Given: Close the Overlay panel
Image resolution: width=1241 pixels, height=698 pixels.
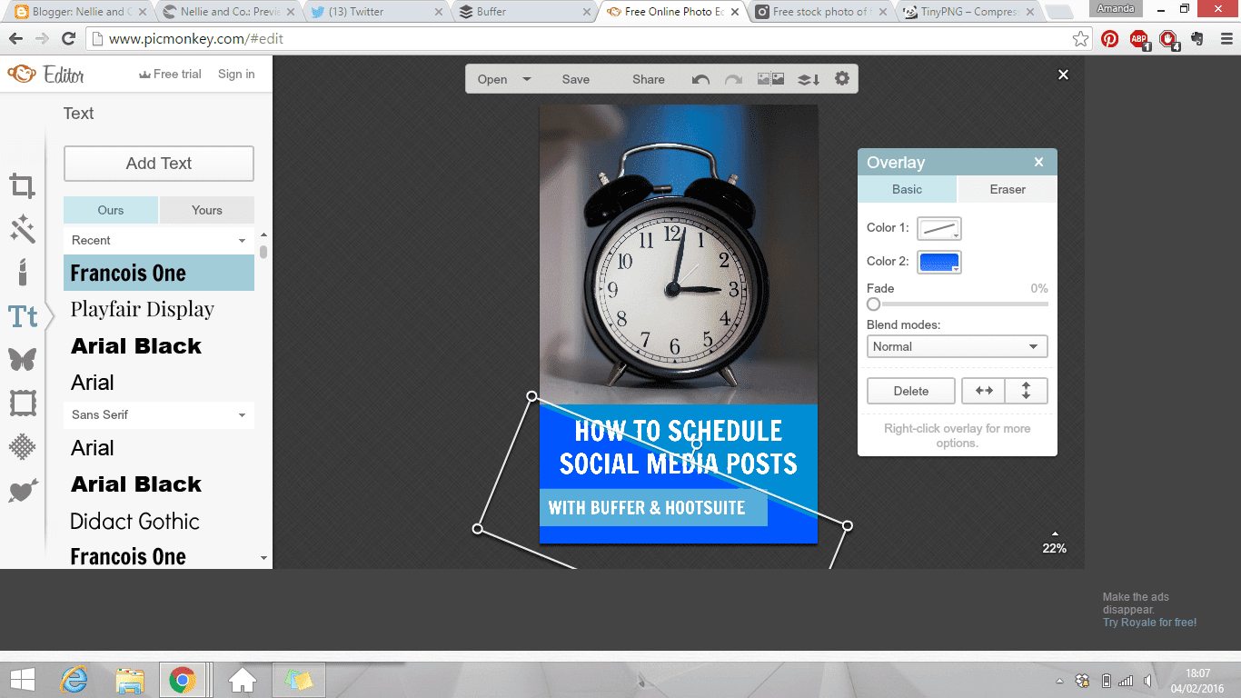Looking at the screenshot, I should tap(1039, 162).
